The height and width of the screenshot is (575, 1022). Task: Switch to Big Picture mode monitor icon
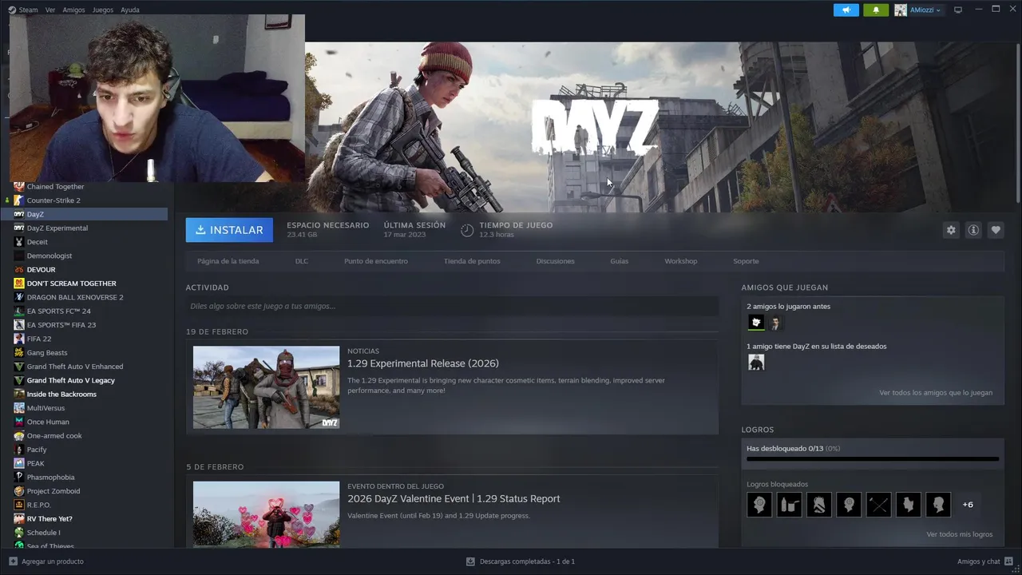[958, 10]
